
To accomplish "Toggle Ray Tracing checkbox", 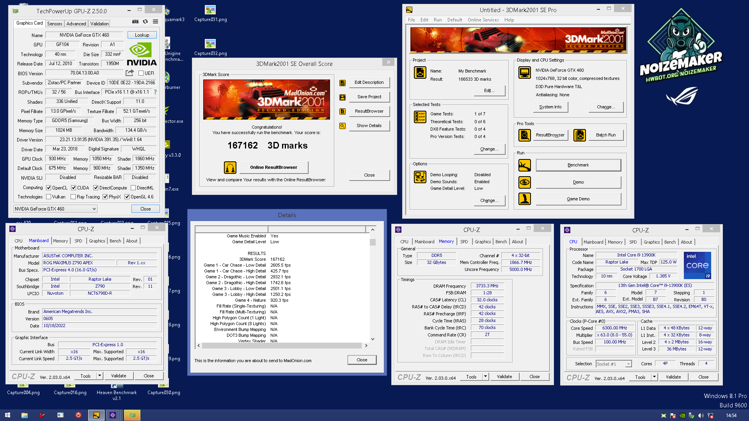I will click(x=73, y=197).
